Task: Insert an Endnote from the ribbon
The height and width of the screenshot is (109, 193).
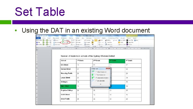Action: pyautogui.click(x=87, y=43)
